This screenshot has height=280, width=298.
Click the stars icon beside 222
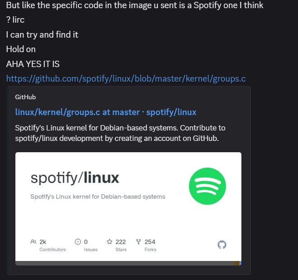click(110, 241)
